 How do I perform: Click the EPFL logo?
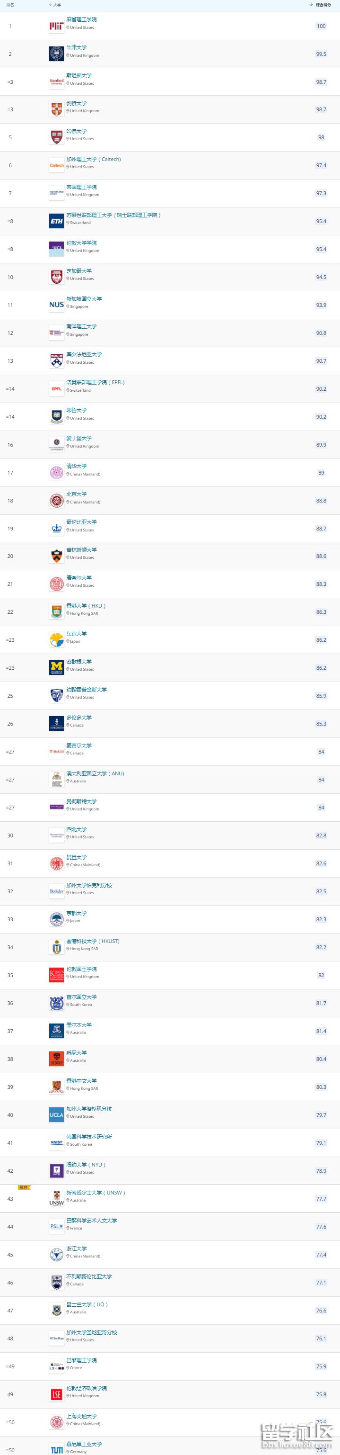click(56, 388)
